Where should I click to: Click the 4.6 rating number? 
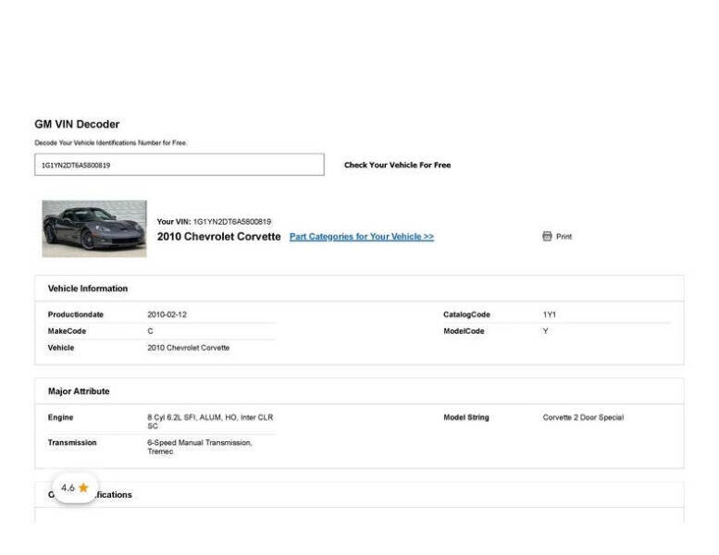(68, 487)
